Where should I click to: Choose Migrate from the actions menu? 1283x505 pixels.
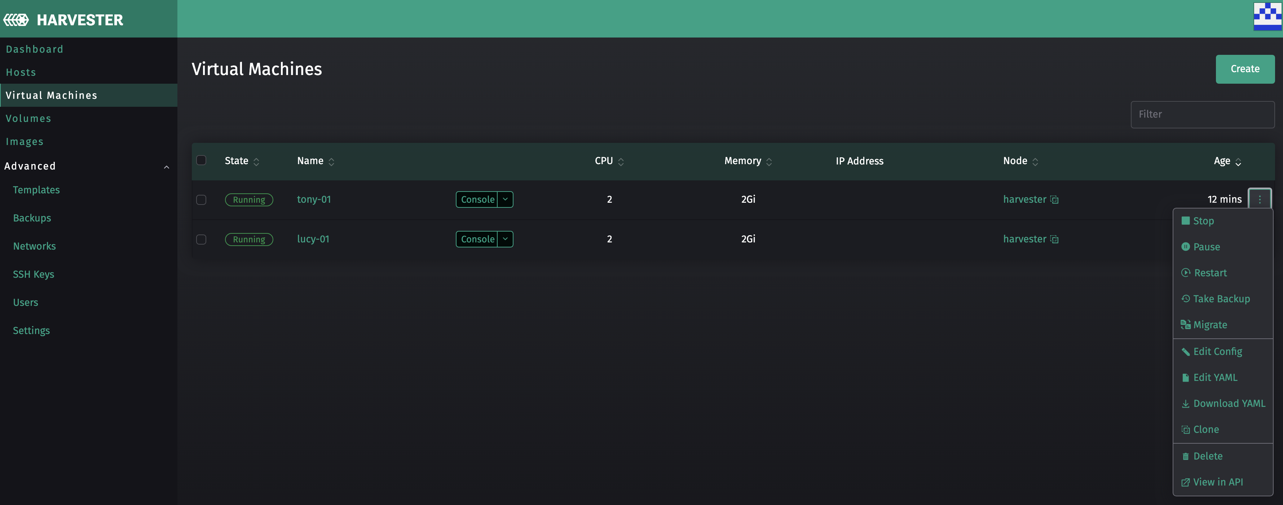point(1210,325)
